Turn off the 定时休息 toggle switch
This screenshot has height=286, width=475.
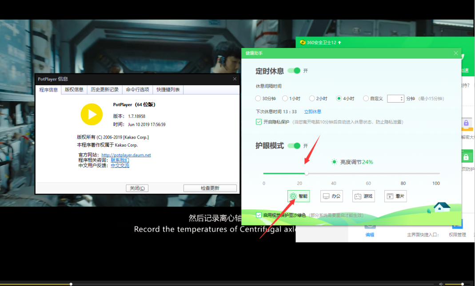293,70
